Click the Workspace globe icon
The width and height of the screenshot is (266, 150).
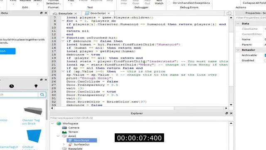tap(59, 123)
